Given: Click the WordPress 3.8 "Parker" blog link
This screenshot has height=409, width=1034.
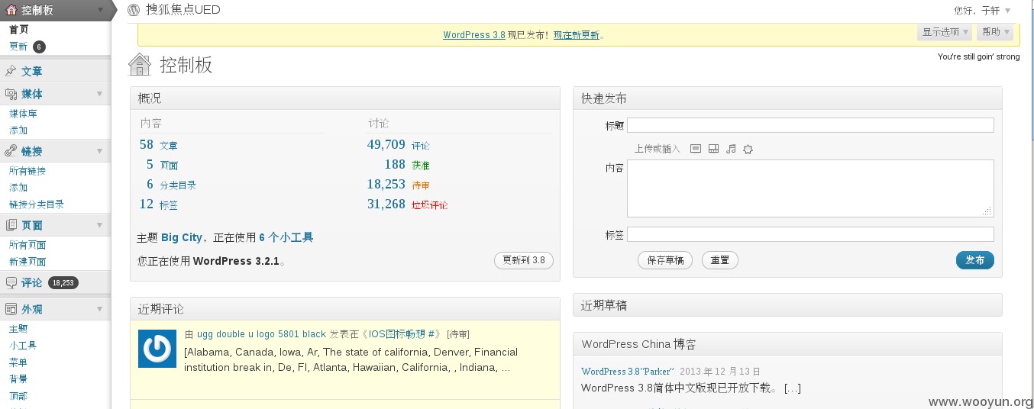Looking at the screenshot, I should pyautogui.click(x=628, y=372).
